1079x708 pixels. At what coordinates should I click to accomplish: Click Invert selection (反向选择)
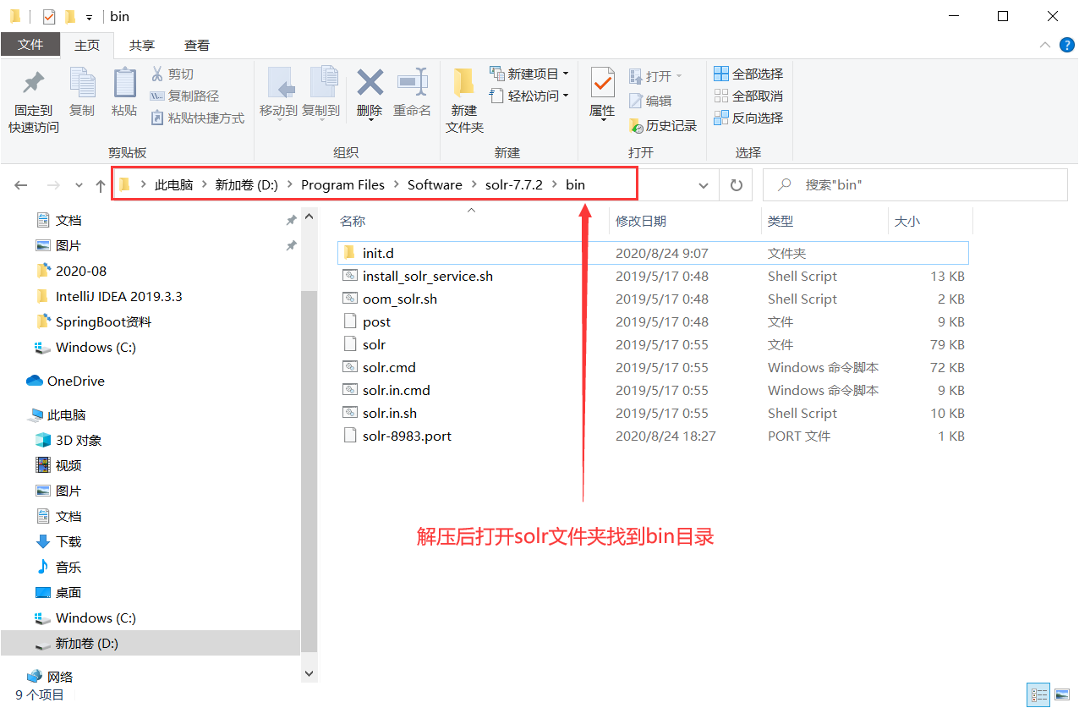[748, 118]
